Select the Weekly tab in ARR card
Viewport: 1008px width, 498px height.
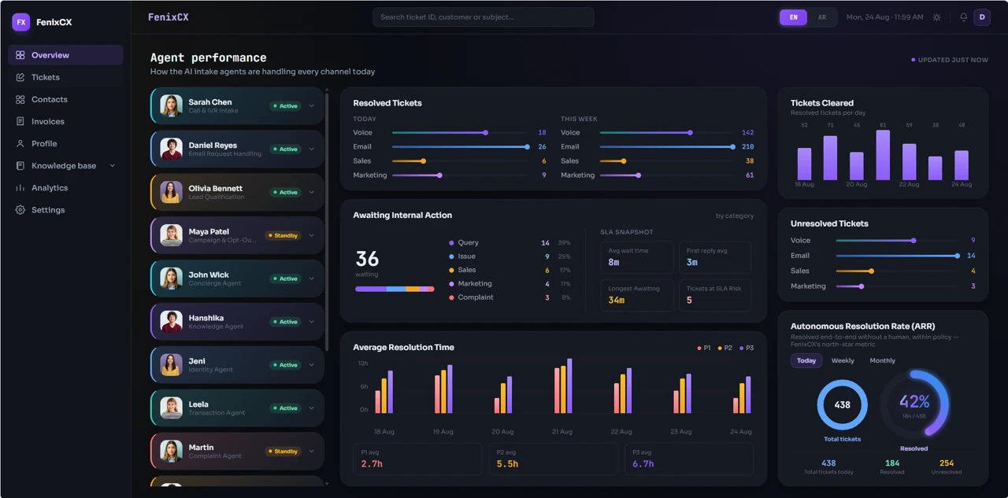(843, 360)
